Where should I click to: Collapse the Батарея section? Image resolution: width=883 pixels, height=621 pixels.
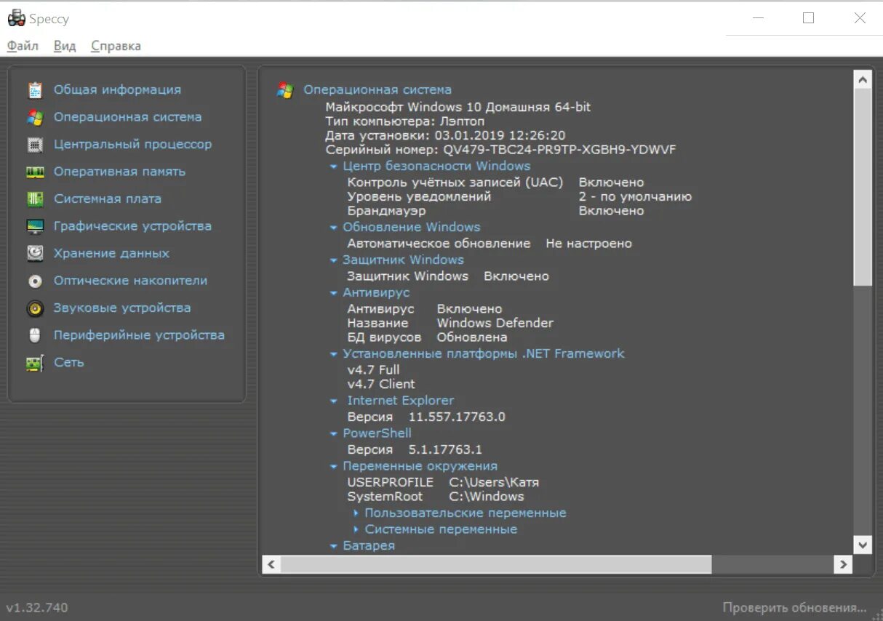tap(333, 546)
